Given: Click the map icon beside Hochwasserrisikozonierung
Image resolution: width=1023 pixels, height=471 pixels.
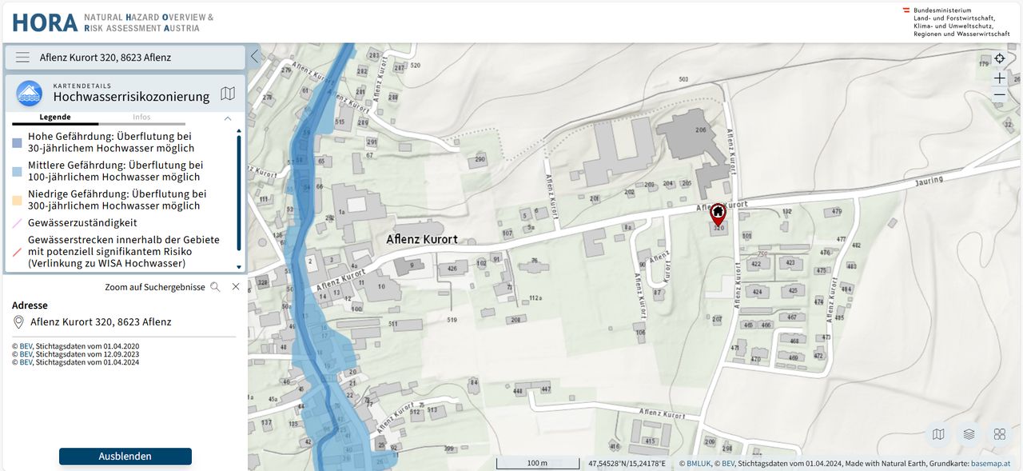Looking at the screenshot, I should [228, 94].
